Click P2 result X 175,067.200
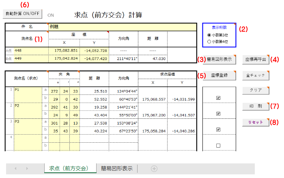The image size is (284, 178). point(153,115)
